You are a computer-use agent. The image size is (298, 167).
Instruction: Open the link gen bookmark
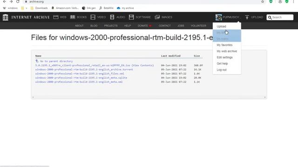point(89,8)
